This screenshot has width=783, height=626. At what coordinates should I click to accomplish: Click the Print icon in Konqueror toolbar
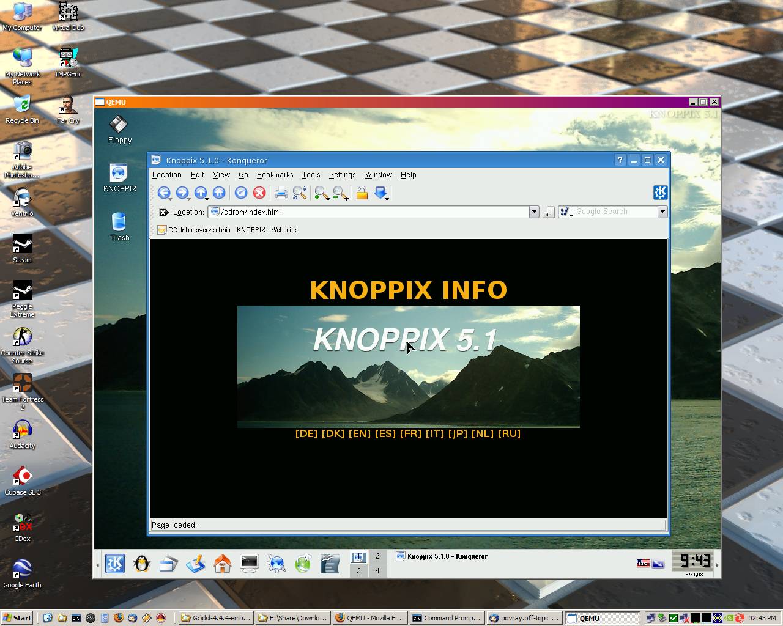tap(281, 193)
